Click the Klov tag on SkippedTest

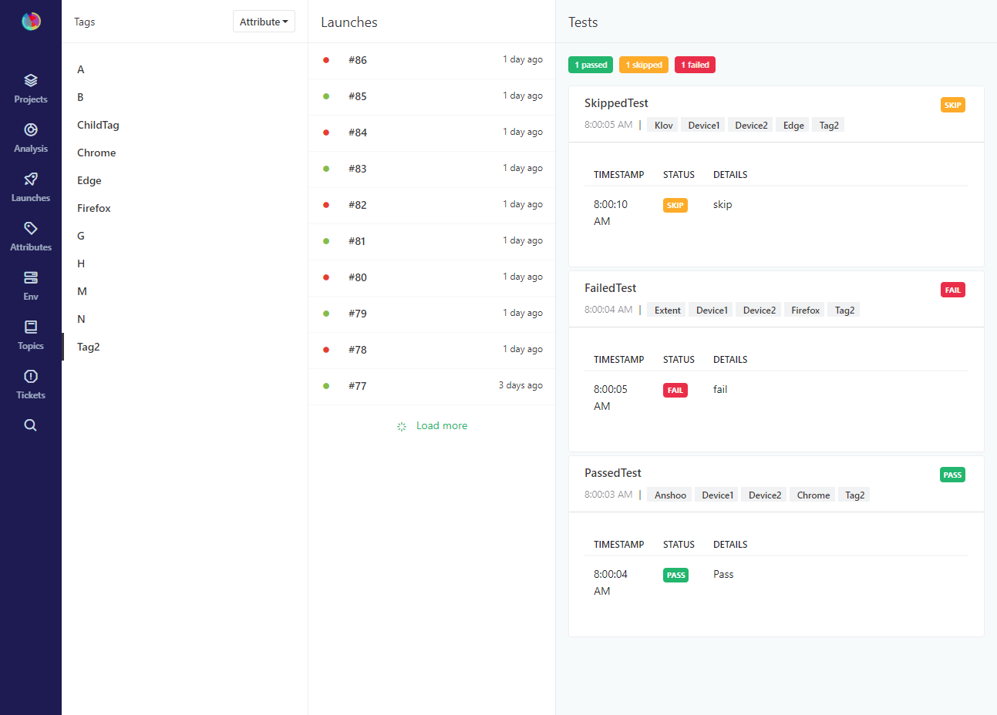click(663, 125)
